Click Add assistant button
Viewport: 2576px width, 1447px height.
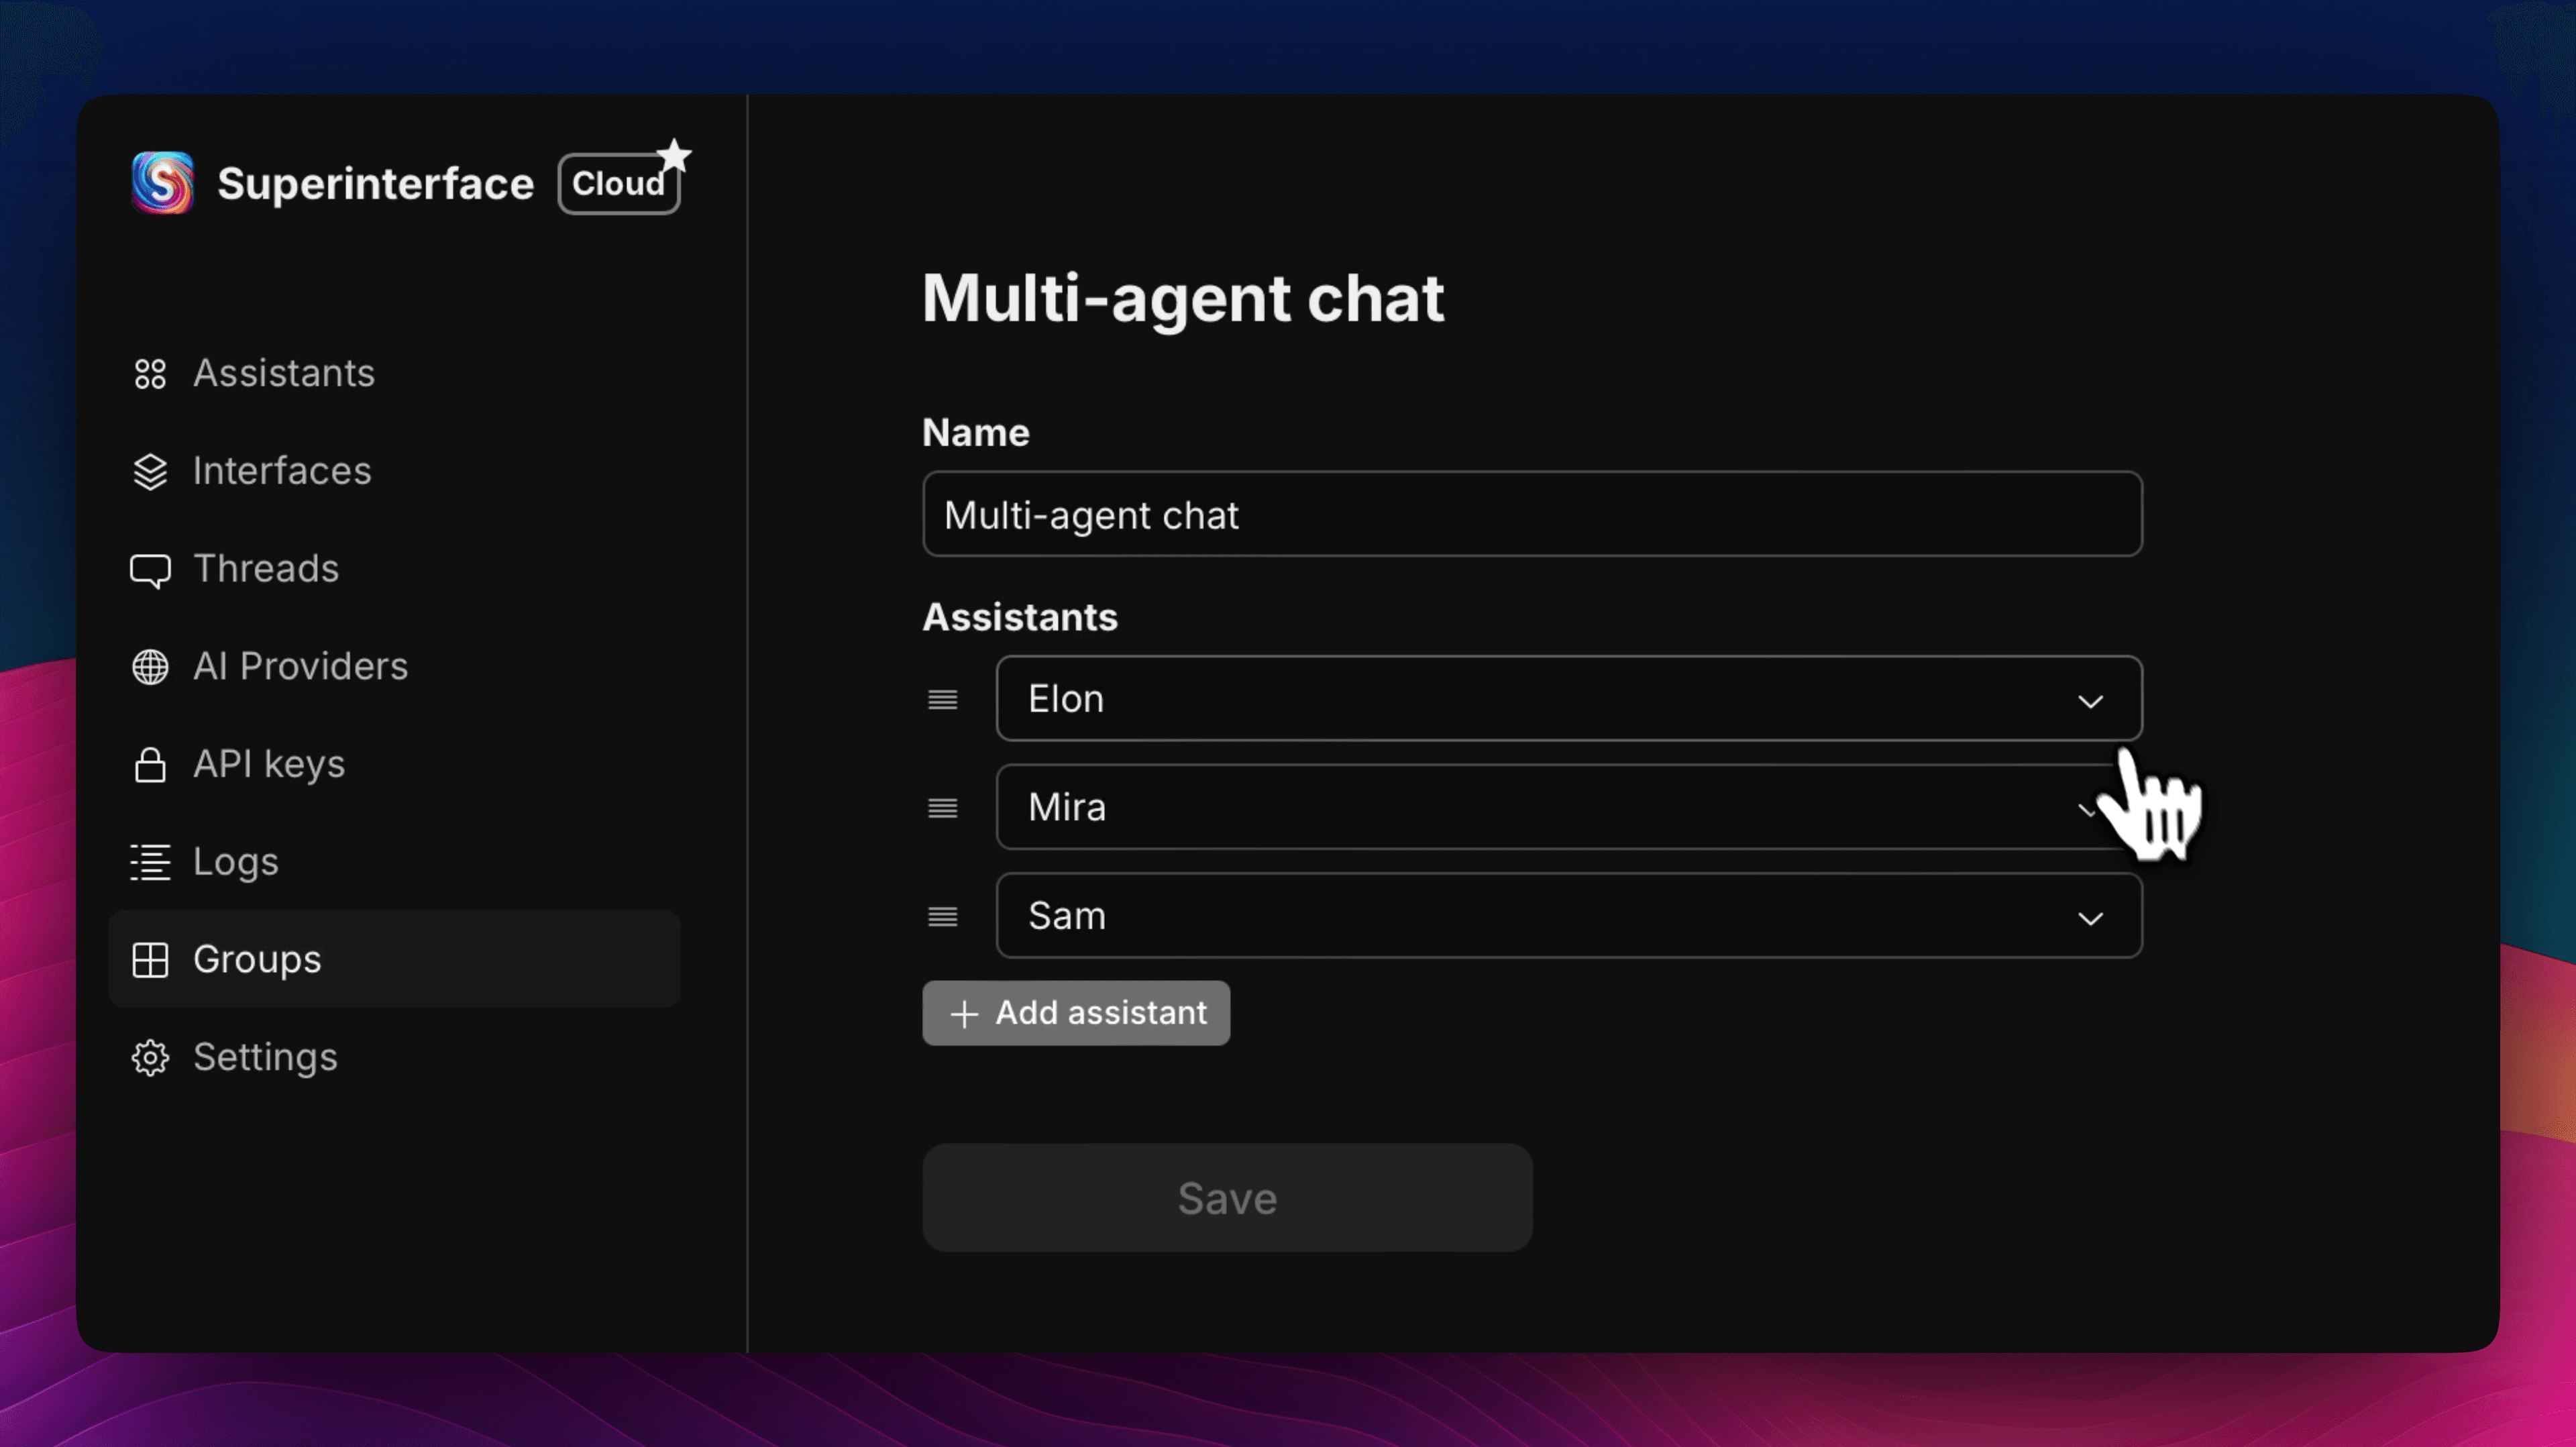tap(1076, 1012)
